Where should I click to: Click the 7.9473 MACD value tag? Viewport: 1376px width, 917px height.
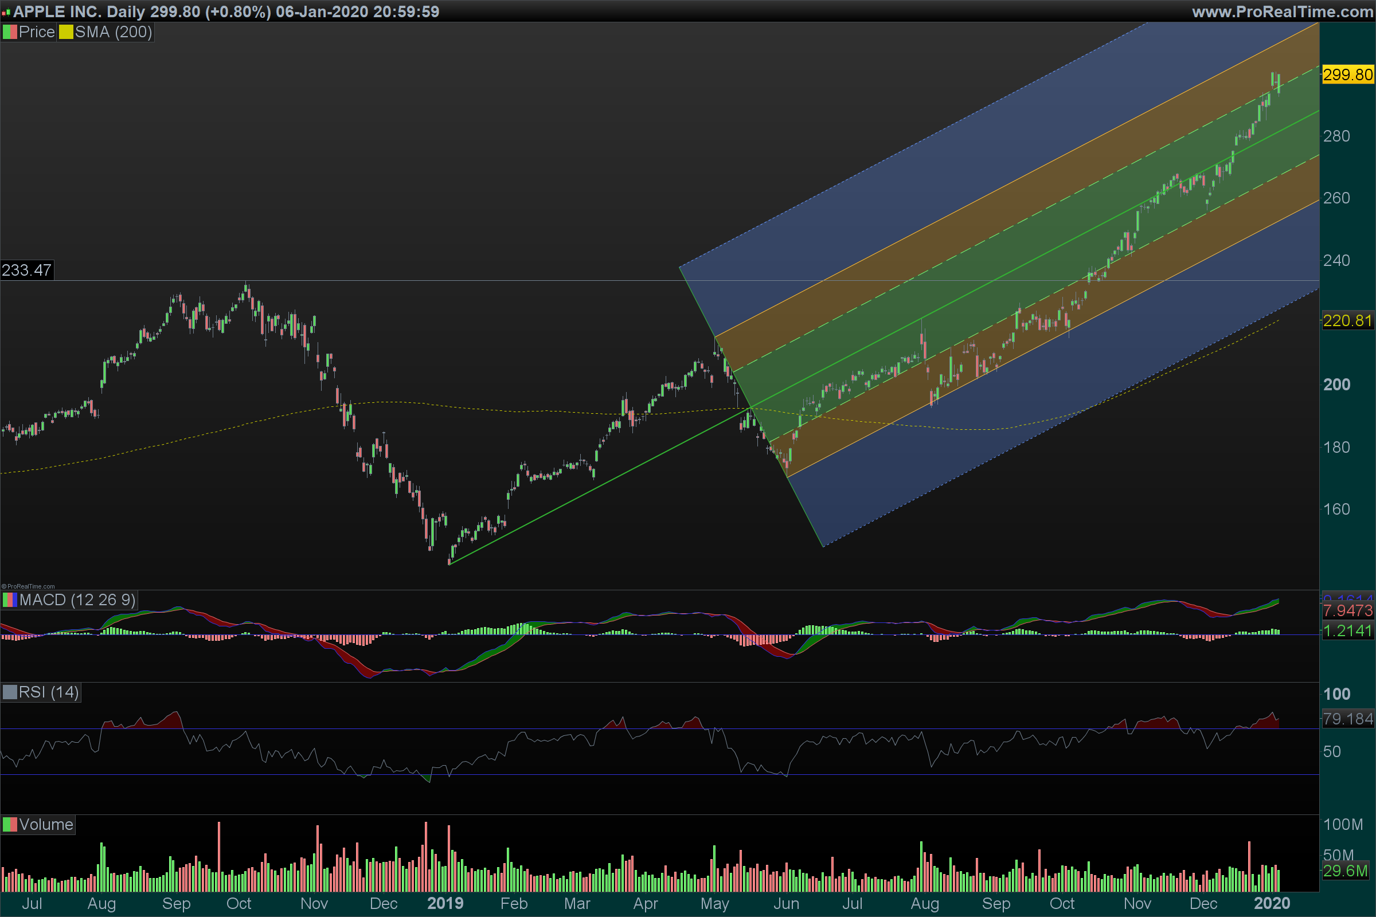coord(1347,610)
